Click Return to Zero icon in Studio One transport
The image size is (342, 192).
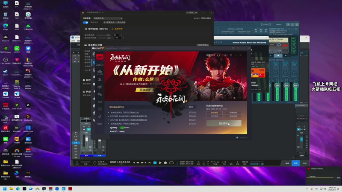[149, 163]
